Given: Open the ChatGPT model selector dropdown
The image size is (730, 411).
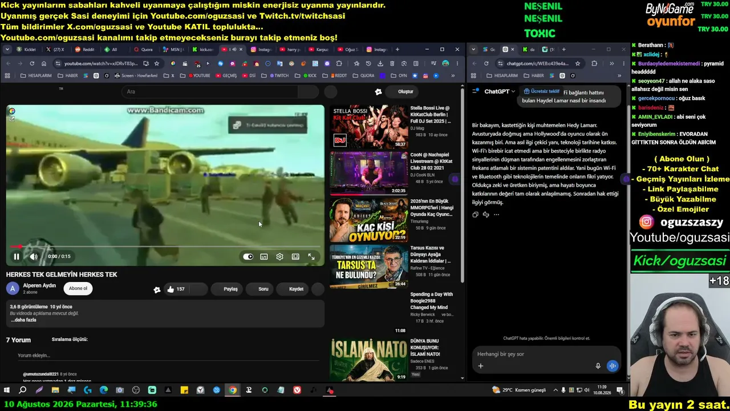Looking at the screenshot, I should click(x=500, y=91).
